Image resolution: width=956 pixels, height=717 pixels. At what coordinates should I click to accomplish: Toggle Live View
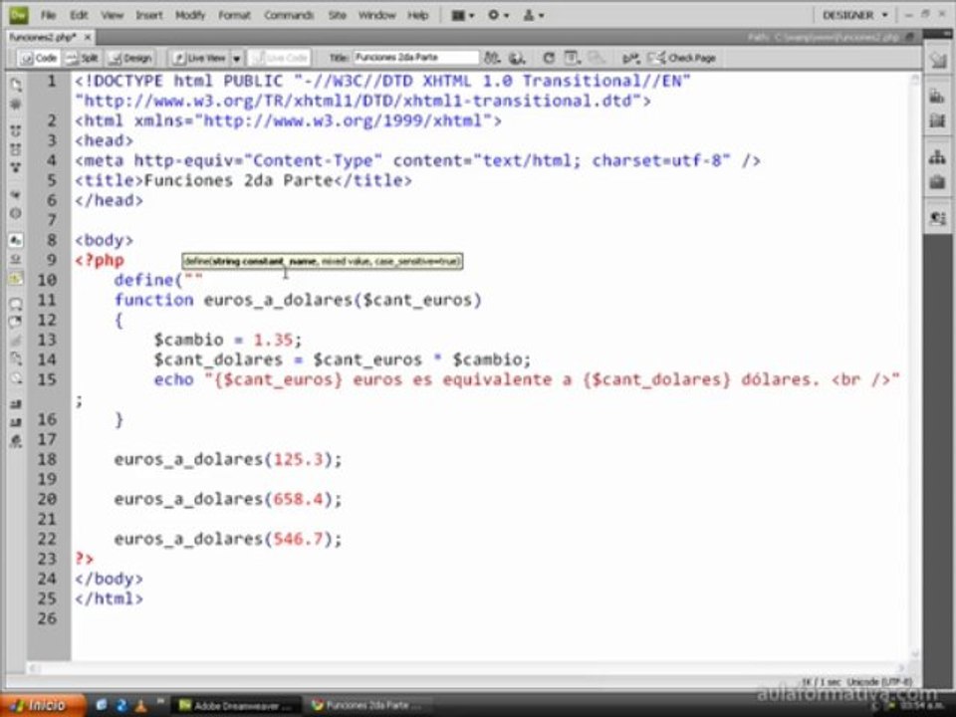[199, 58]
